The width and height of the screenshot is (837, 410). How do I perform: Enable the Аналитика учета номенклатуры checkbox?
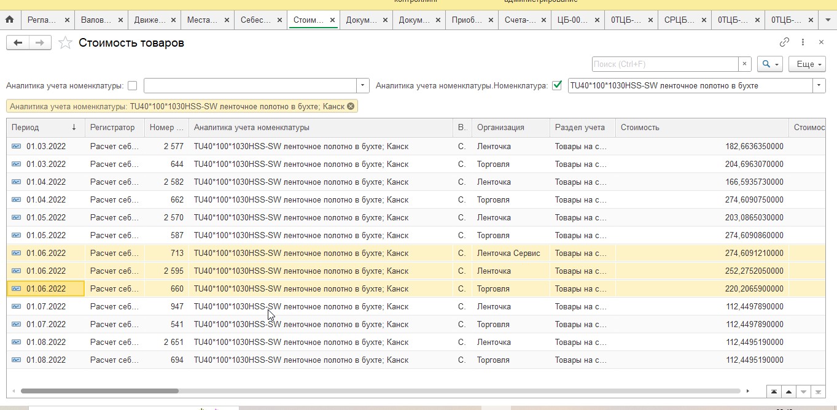(132, 86)
